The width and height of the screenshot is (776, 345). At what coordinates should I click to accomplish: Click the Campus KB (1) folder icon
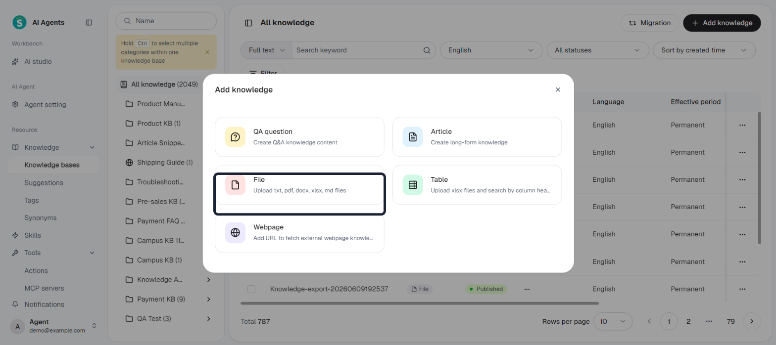tap(129, 260)
